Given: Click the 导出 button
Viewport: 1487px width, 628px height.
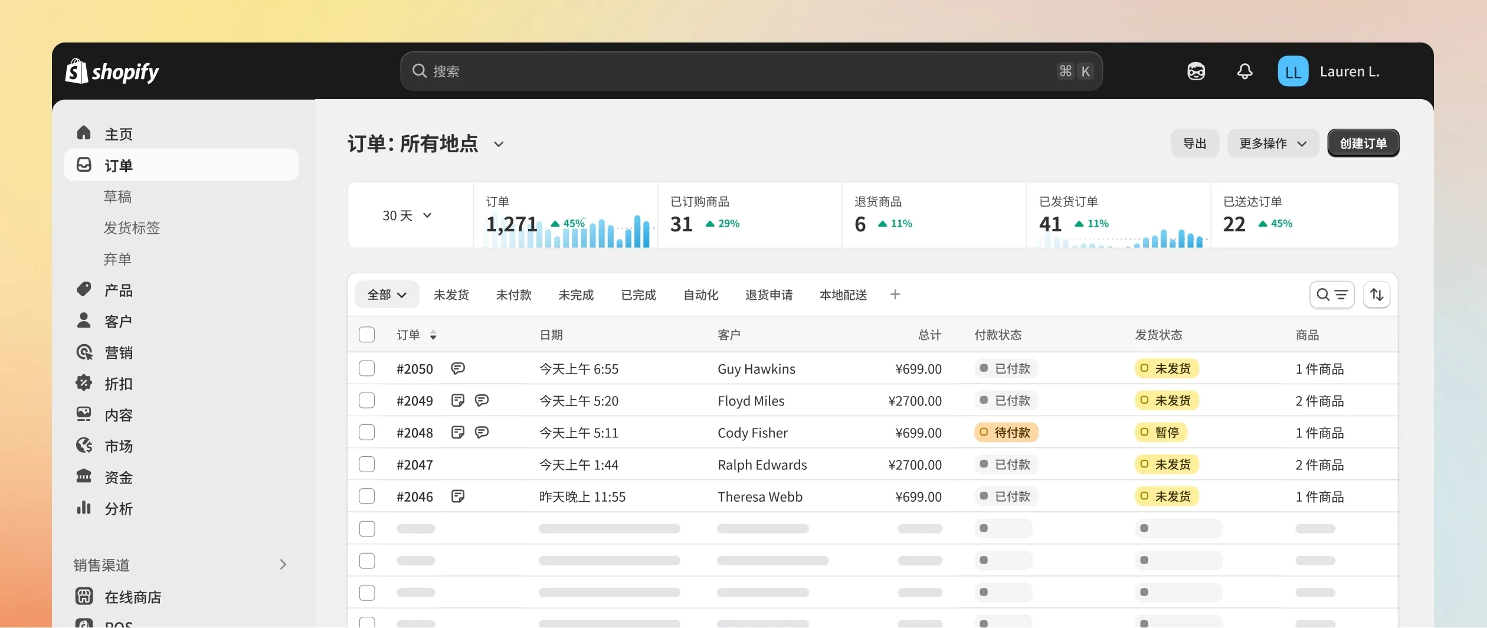Looking at the screenshot, I should [1195, 143].
